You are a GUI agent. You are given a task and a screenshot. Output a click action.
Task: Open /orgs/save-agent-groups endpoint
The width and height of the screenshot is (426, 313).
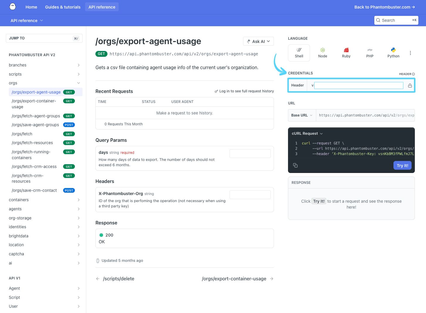46,125
